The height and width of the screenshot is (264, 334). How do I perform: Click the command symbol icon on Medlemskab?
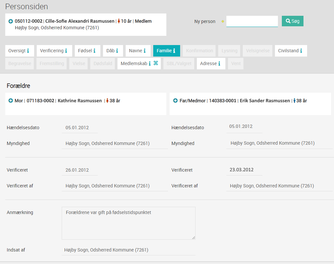pos(156,63)
